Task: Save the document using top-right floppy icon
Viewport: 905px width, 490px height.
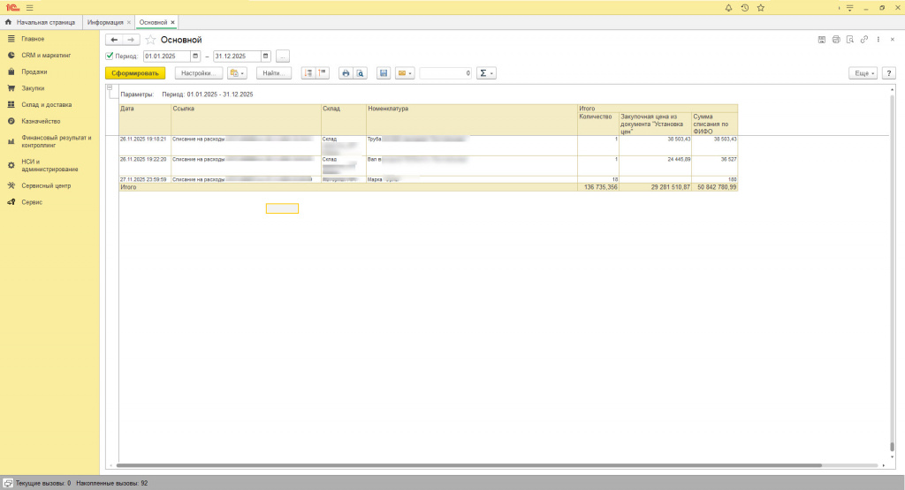Action: pyautogui.click(x=822, y=40)
